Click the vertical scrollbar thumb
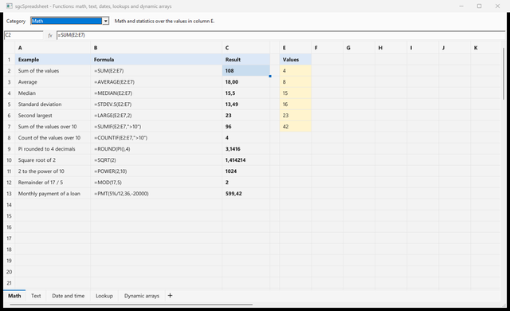This screenshot has width=510, height=311. pos(504,73)
